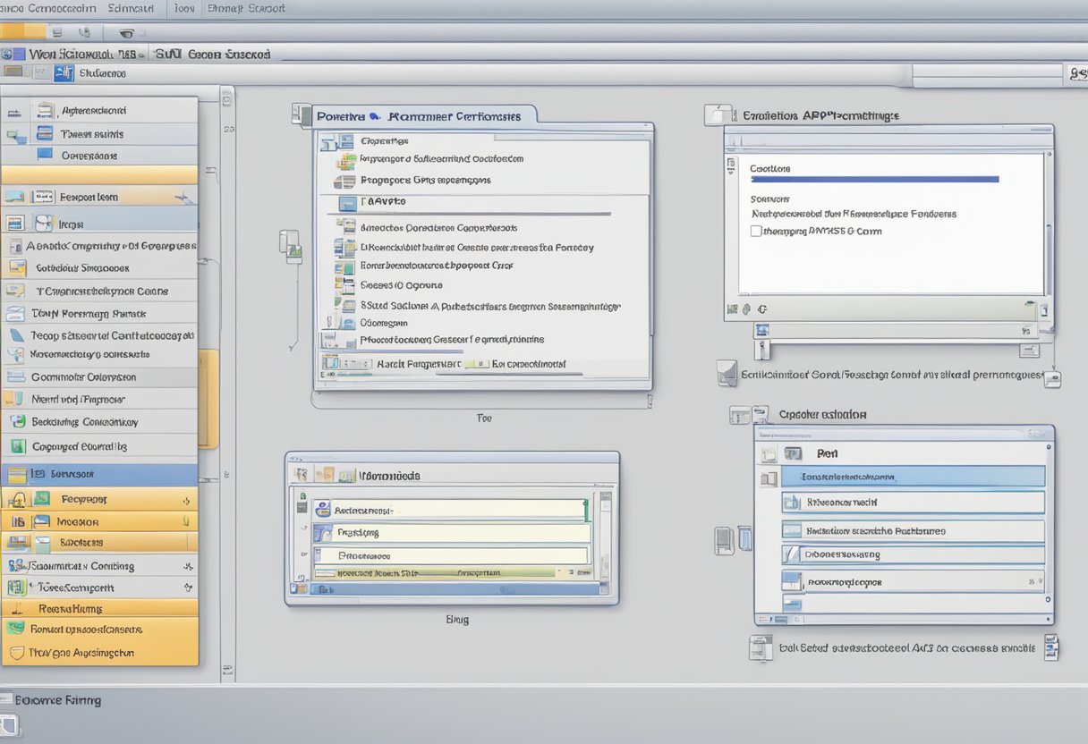Screen dimensions: 1088x744
Task: Expand the Fecyreer row arrow
Action: coord(186,500)
